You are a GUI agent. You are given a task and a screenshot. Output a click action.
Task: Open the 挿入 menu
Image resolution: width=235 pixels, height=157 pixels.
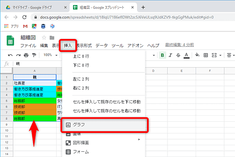tap(68, 45)
